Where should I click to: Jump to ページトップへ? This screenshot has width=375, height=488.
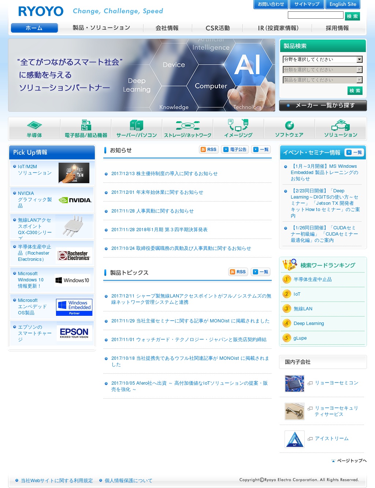click(349, 461)
